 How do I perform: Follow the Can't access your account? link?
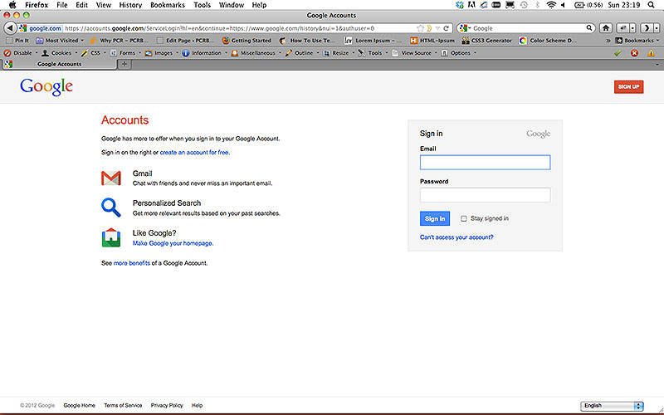coord(456,237)
